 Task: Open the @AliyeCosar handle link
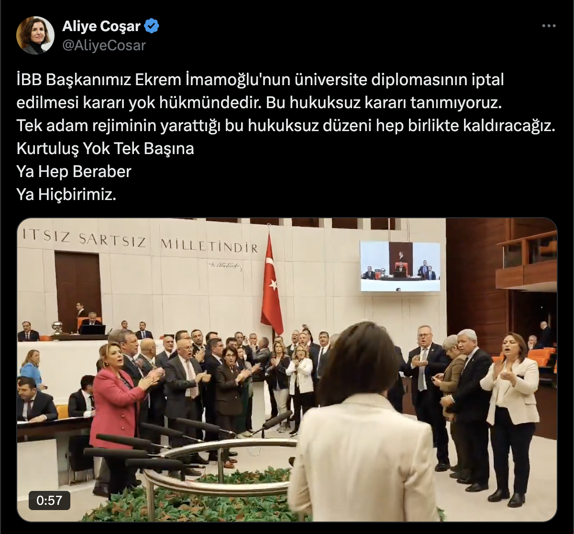pos(104,45)
